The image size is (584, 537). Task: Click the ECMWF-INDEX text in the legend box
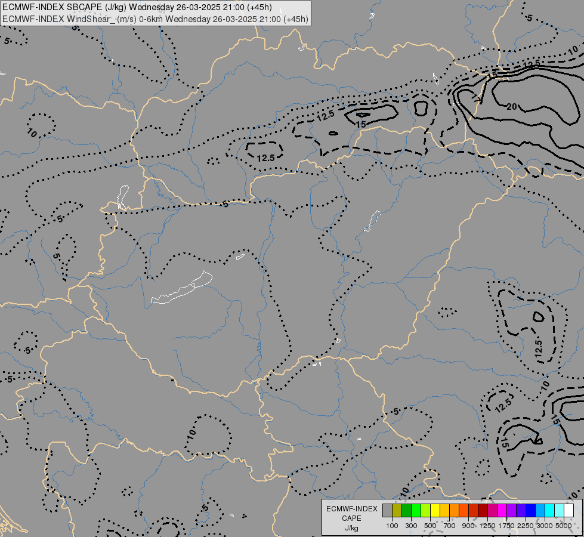point(351,509)
